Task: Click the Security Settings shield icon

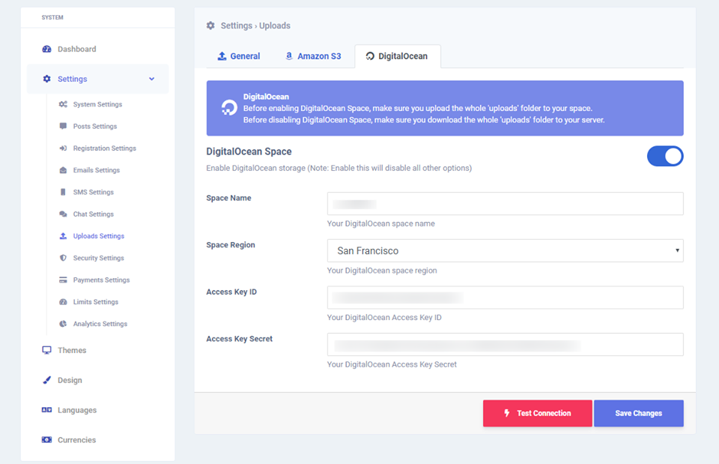Action: (x=63, y=258)
